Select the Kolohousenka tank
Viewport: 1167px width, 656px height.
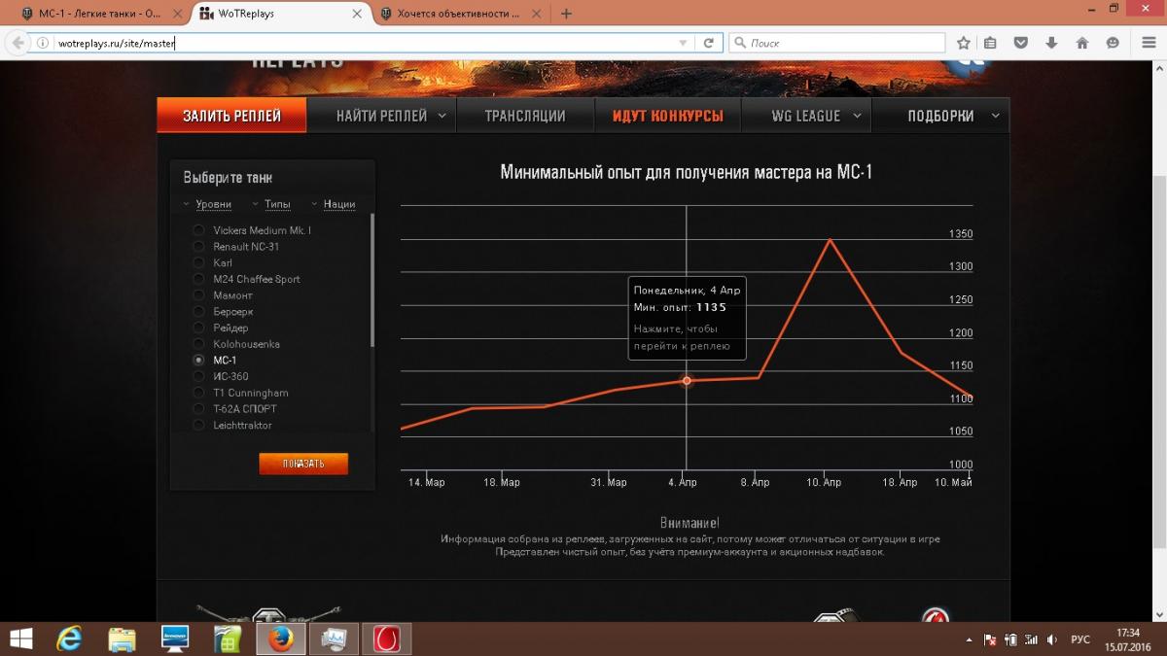pos(198,344)
